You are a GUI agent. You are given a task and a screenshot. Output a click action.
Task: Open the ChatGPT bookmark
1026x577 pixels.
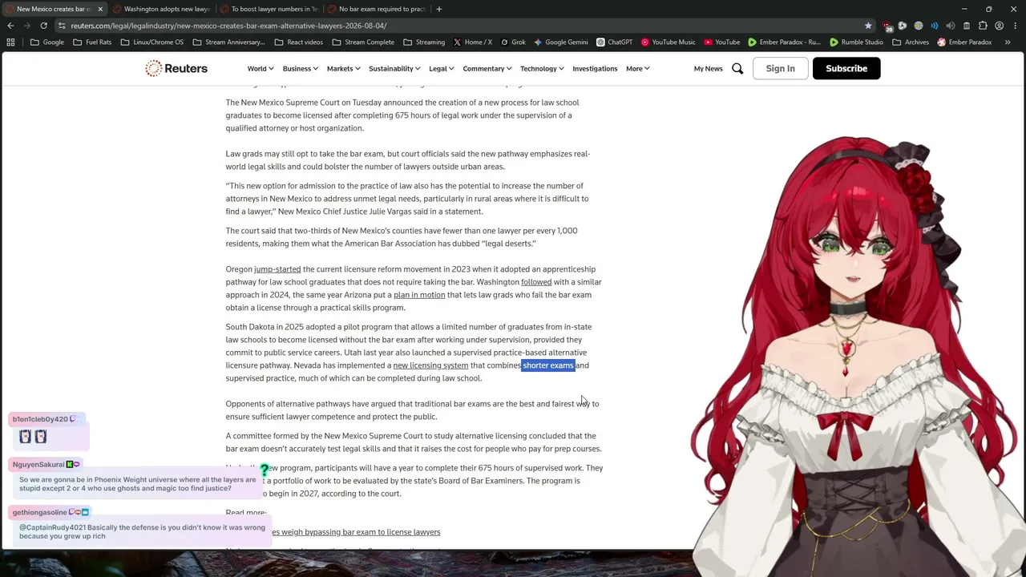[614, 42]
